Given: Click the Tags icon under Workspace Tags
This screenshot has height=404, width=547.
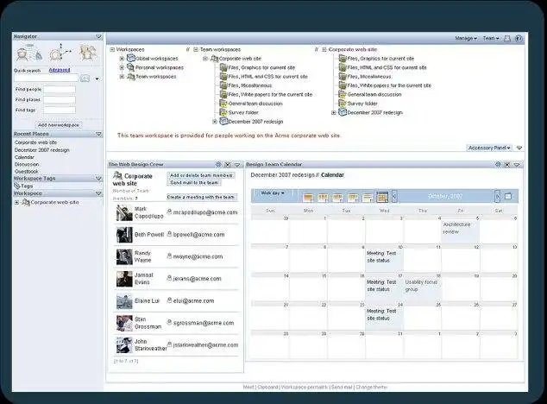Looking at the screenshot, I should (16, 186).
